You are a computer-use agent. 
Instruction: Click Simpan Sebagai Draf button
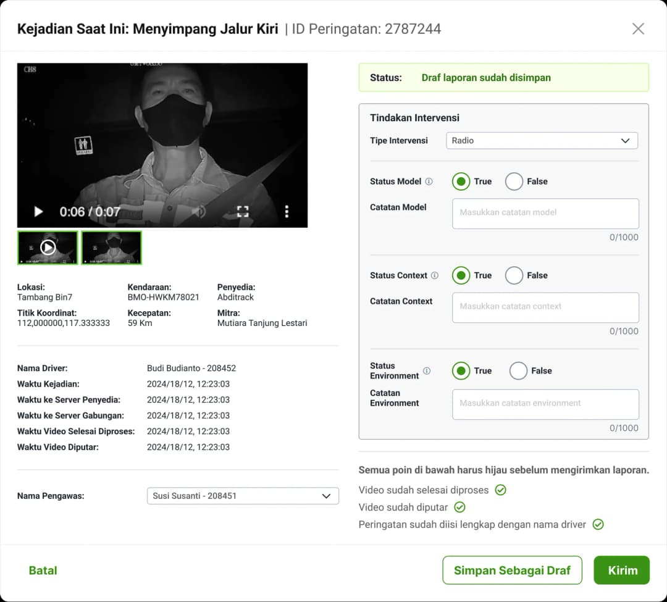click(512, 571)
